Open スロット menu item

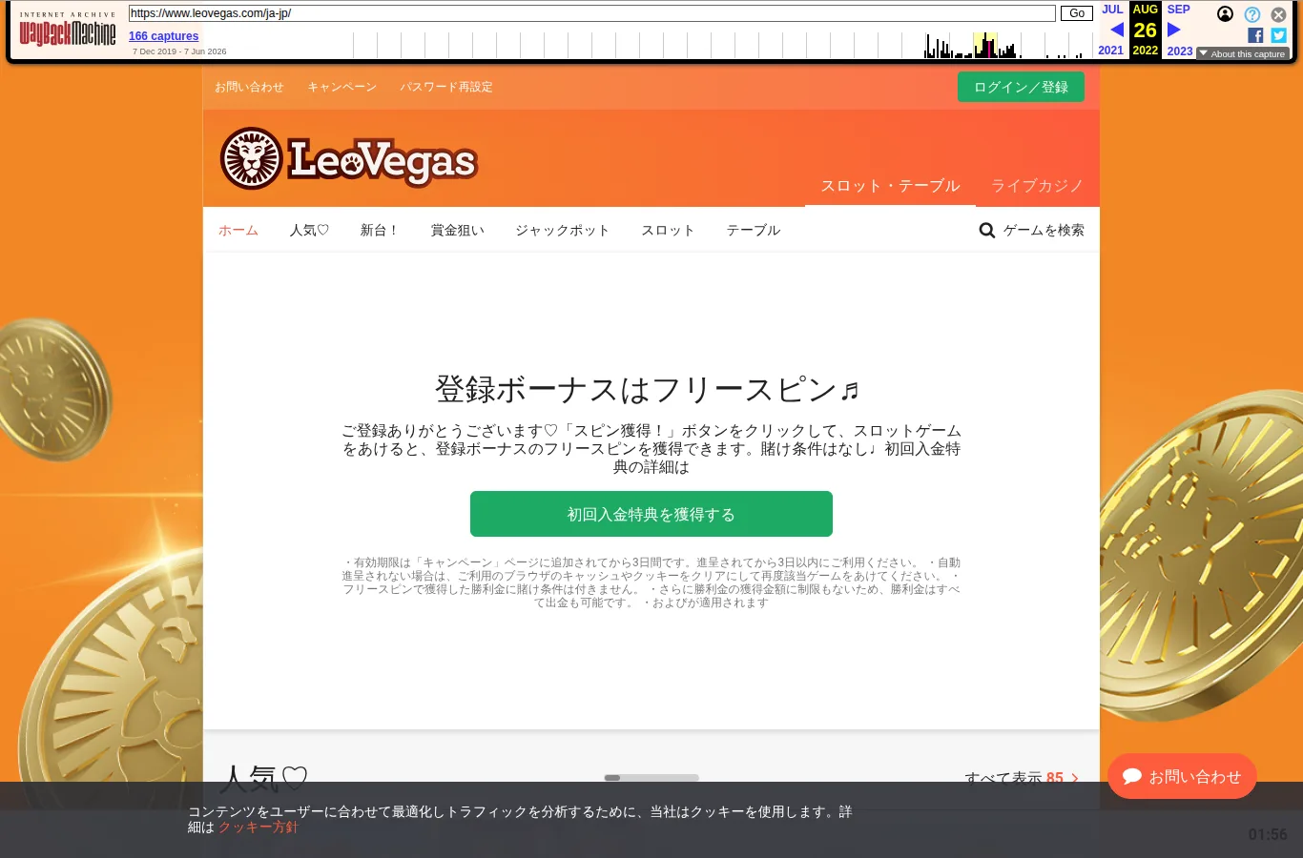pos(668,230)
